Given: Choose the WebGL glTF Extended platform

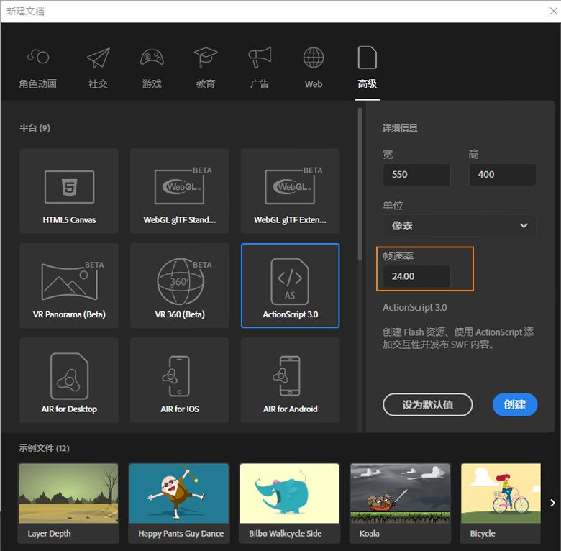Looking at the screenshot, I should [290, 191].
